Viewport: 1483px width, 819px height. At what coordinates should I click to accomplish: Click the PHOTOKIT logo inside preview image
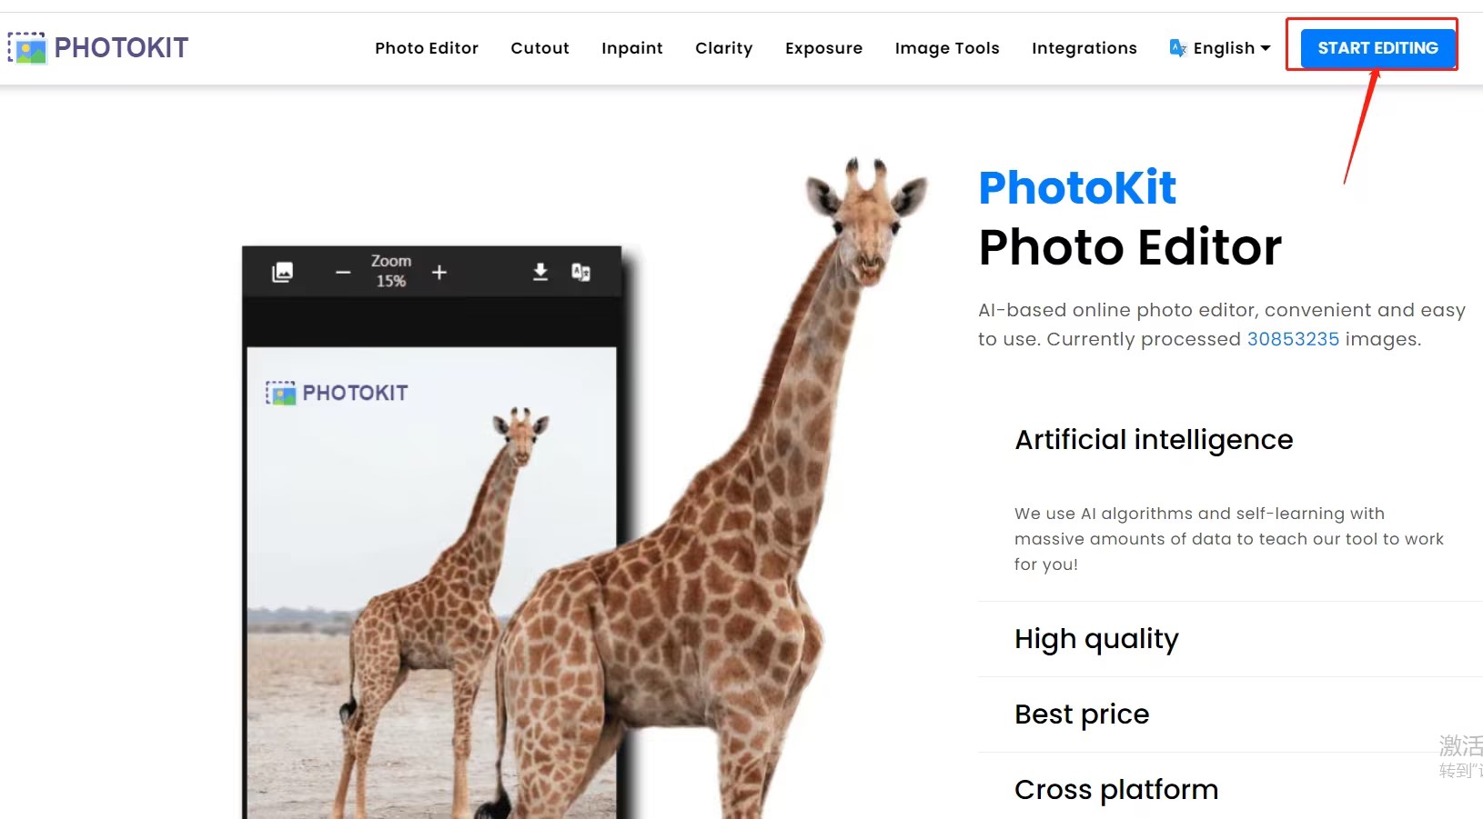[337, 393]
